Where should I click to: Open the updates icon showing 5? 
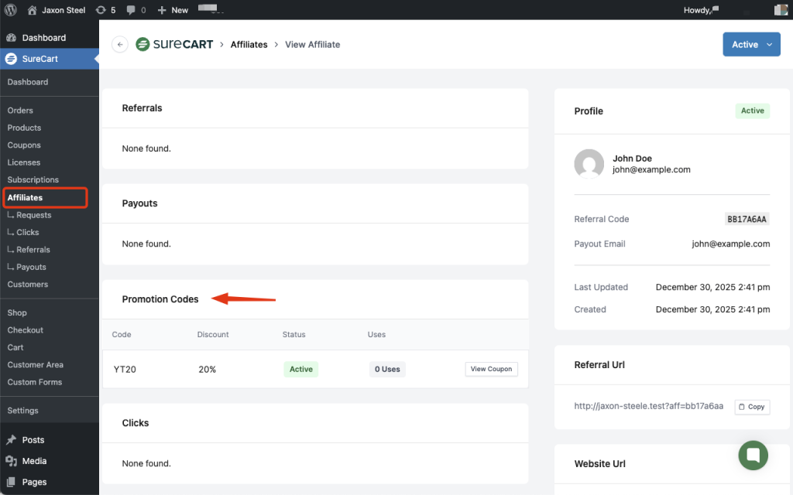(105, 10)
